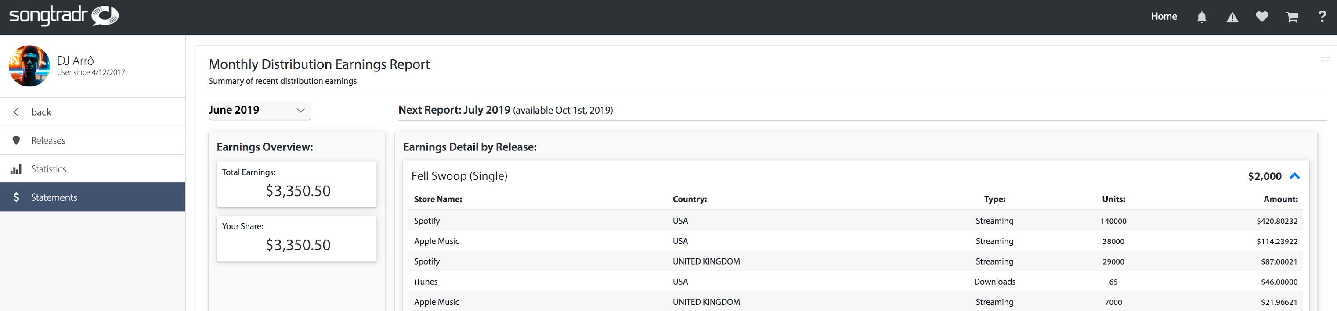Click the Amount column header
This screenshot has height=311, width=1337.
tap(1280, 199)
